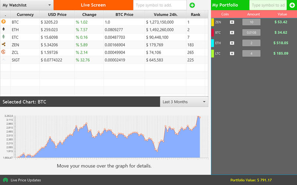This screenshot has width=297, height=185.
Task: Sort by Volume 24h. column header
Action: [165, 15]
